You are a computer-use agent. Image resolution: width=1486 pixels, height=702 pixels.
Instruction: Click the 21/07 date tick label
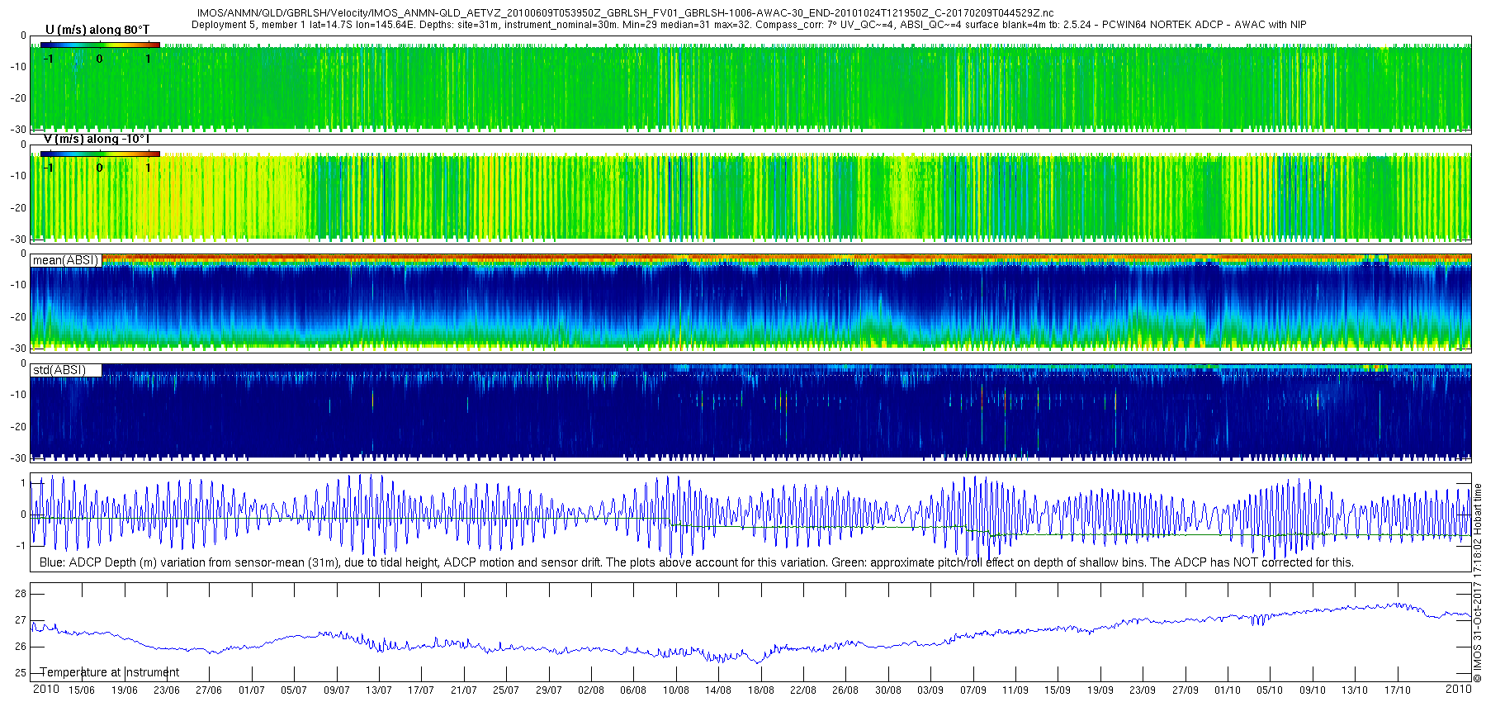point(463,690)
